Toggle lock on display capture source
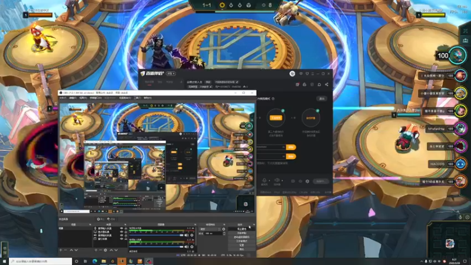The height and width of the screenshot is (265, 471). click(126, 232)
